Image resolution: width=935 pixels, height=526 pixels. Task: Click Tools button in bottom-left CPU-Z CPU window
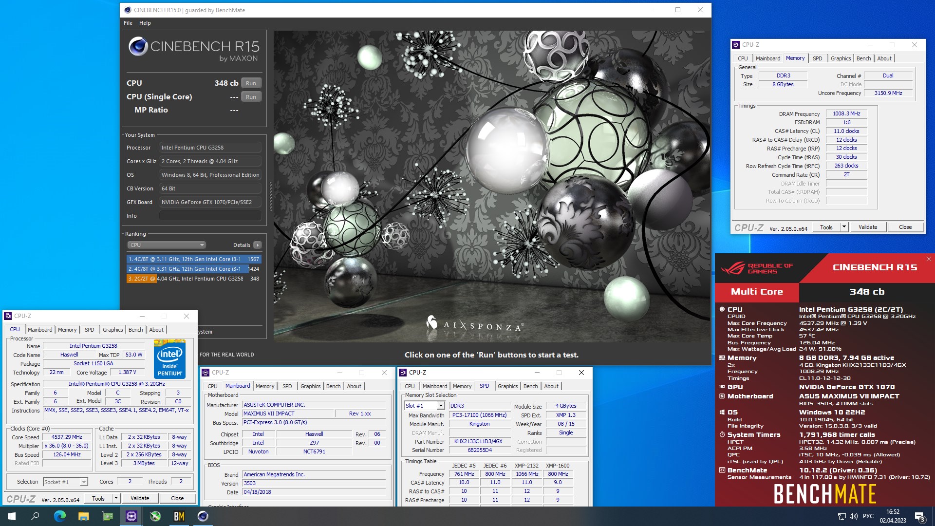click(98, 498)
